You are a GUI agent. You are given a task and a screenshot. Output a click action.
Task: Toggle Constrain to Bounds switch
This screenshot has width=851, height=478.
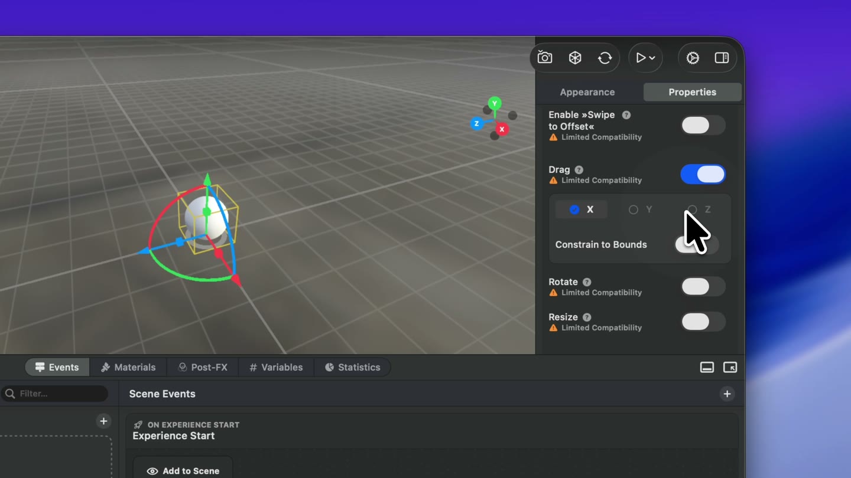click(x=697, y=244)
